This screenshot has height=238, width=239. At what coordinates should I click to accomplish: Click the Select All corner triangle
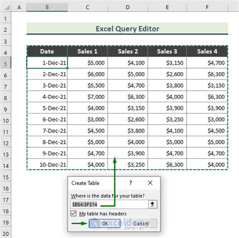tap(7, 8)
